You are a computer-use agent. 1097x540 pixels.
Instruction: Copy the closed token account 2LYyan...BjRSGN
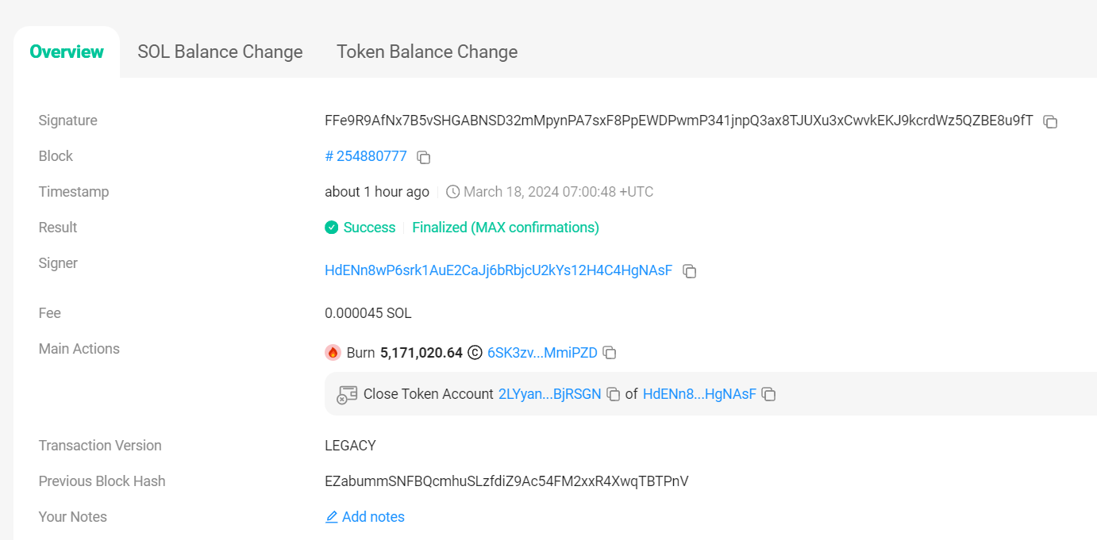coord(614,394)
